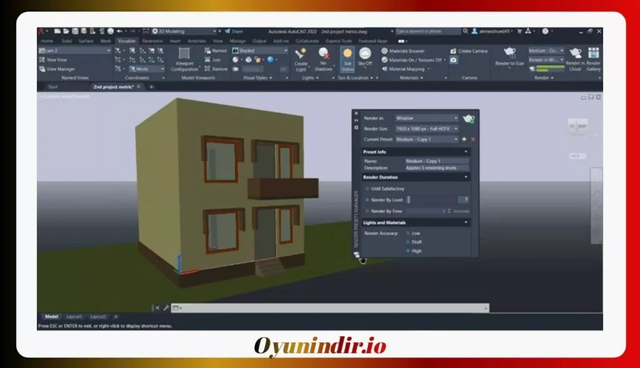This screenshot has width=640, height=368.
Task: Switch to the Solid ribbon tab
Action: (66, 41)
